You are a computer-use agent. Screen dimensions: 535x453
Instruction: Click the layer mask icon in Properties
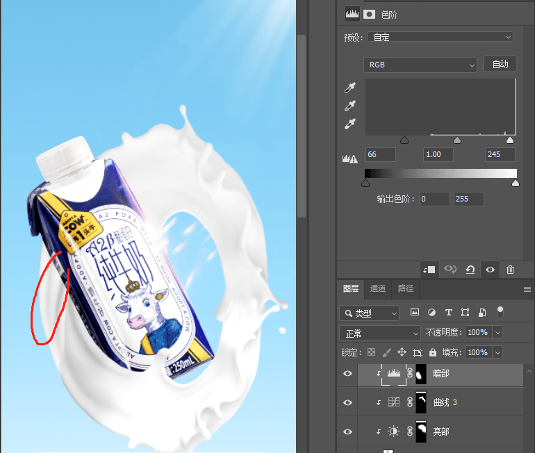(x=369, y=15)
